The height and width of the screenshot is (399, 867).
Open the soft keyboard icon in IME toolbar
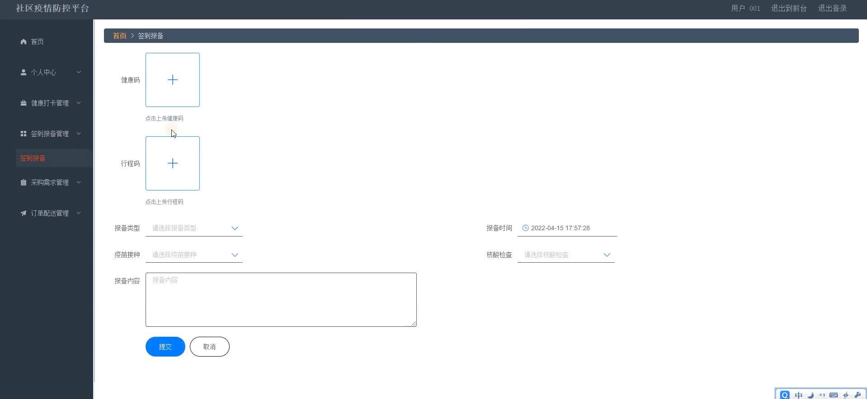point(834,395)
